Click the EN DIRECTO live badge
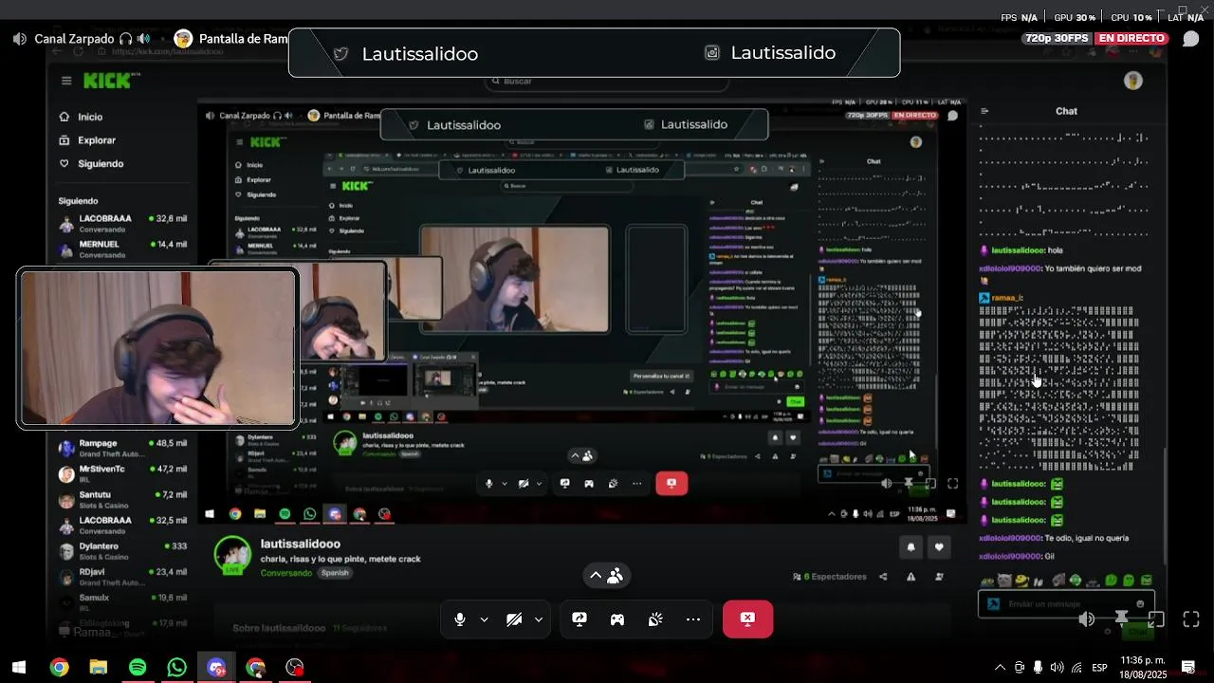The height and width of the screenshot is (683, 1214). (1133, 39)
